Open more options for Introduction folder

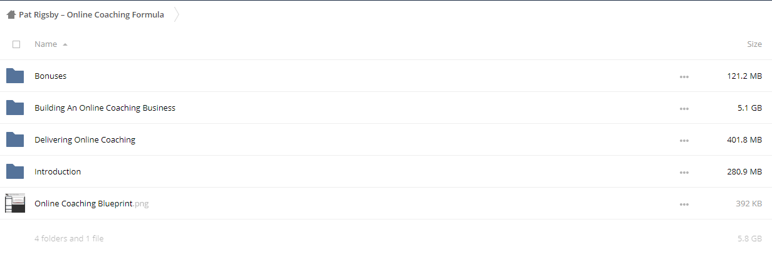[684, 173]
